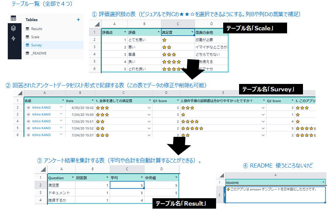Image resolution: width=328 pixels, height=210 pixels.
Task: Open 中央値 column dropdown in Result table
Action: (x=176, y=177)
